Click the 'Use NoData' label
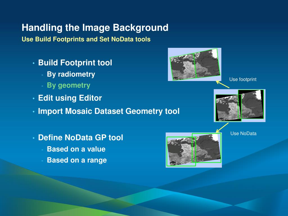Image resolution: width=288 pixels, height=216 pixels. point(243,134)
